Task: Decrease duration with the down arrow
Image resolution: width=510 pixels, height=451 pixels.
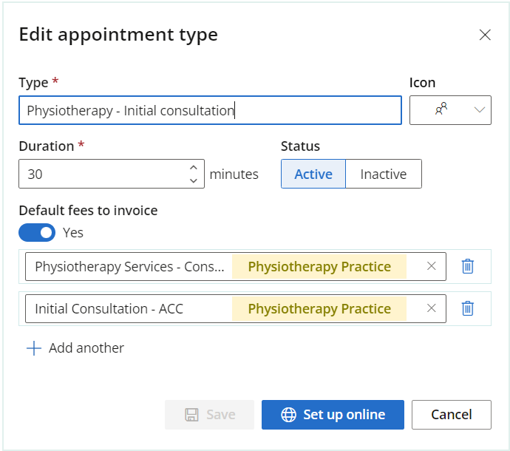Action: pos(194,180)
